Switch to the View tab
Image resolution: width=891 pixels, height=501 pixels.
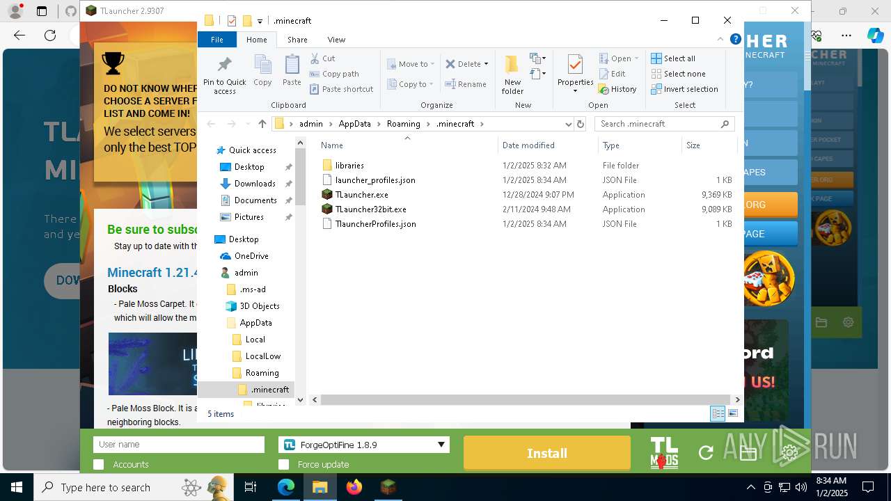[336, 40]
